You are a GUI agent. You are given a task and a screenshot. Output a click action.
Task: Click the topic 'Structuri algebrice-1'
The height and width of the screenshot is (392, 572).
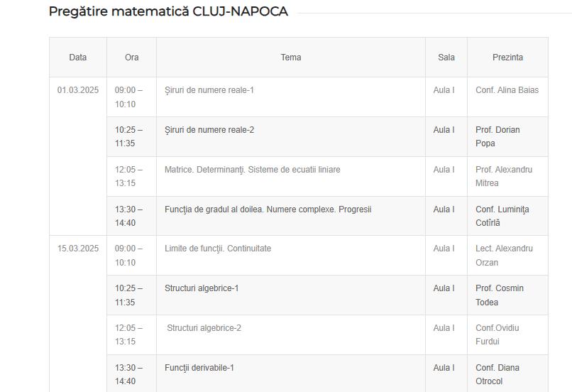coord(202,288)
